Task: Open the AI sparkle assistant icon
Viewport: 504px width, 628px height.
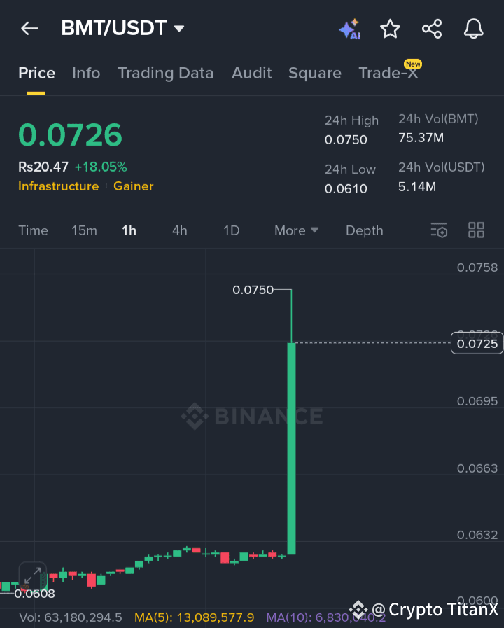Action: [350, 29]
